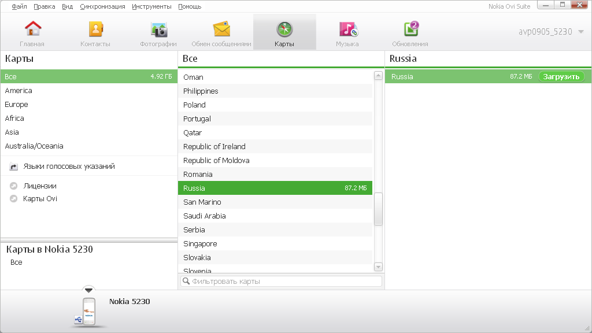Open the Музыка music icon
Screen dimensions: 592x333
348,29
